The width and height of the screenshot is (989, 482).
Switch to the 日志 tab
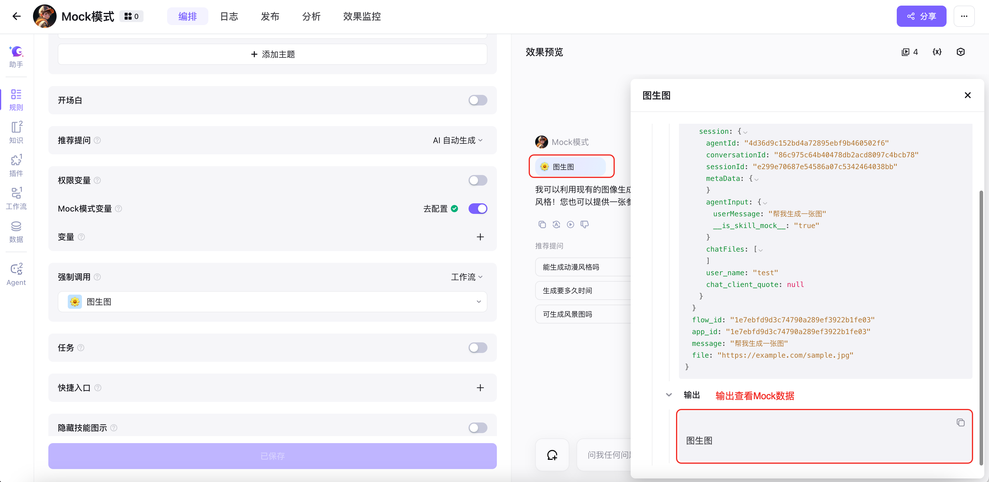click(229, 16)
